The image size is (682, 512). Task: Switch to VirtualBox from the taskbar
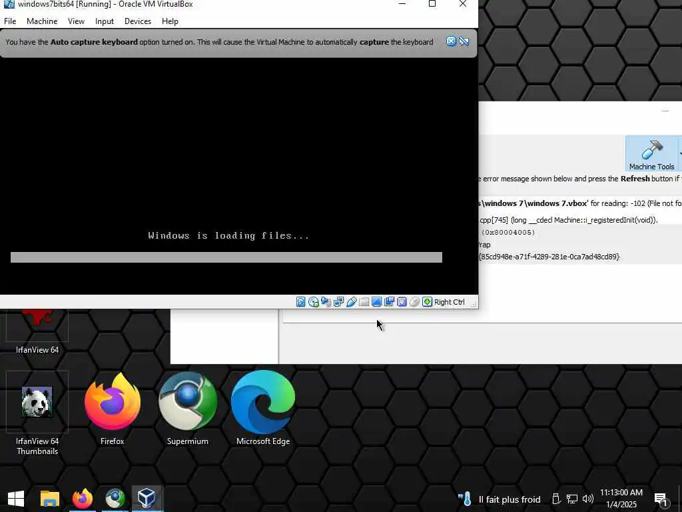coord(147,499)
